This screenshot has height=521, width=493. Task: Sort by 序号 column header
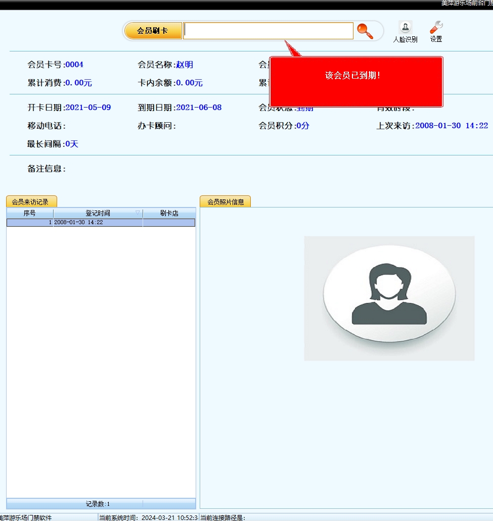click(30, 214)
